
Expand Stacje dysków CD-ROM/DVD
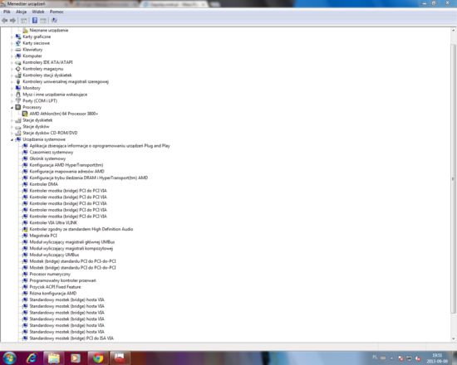click(x=12, y=134)
